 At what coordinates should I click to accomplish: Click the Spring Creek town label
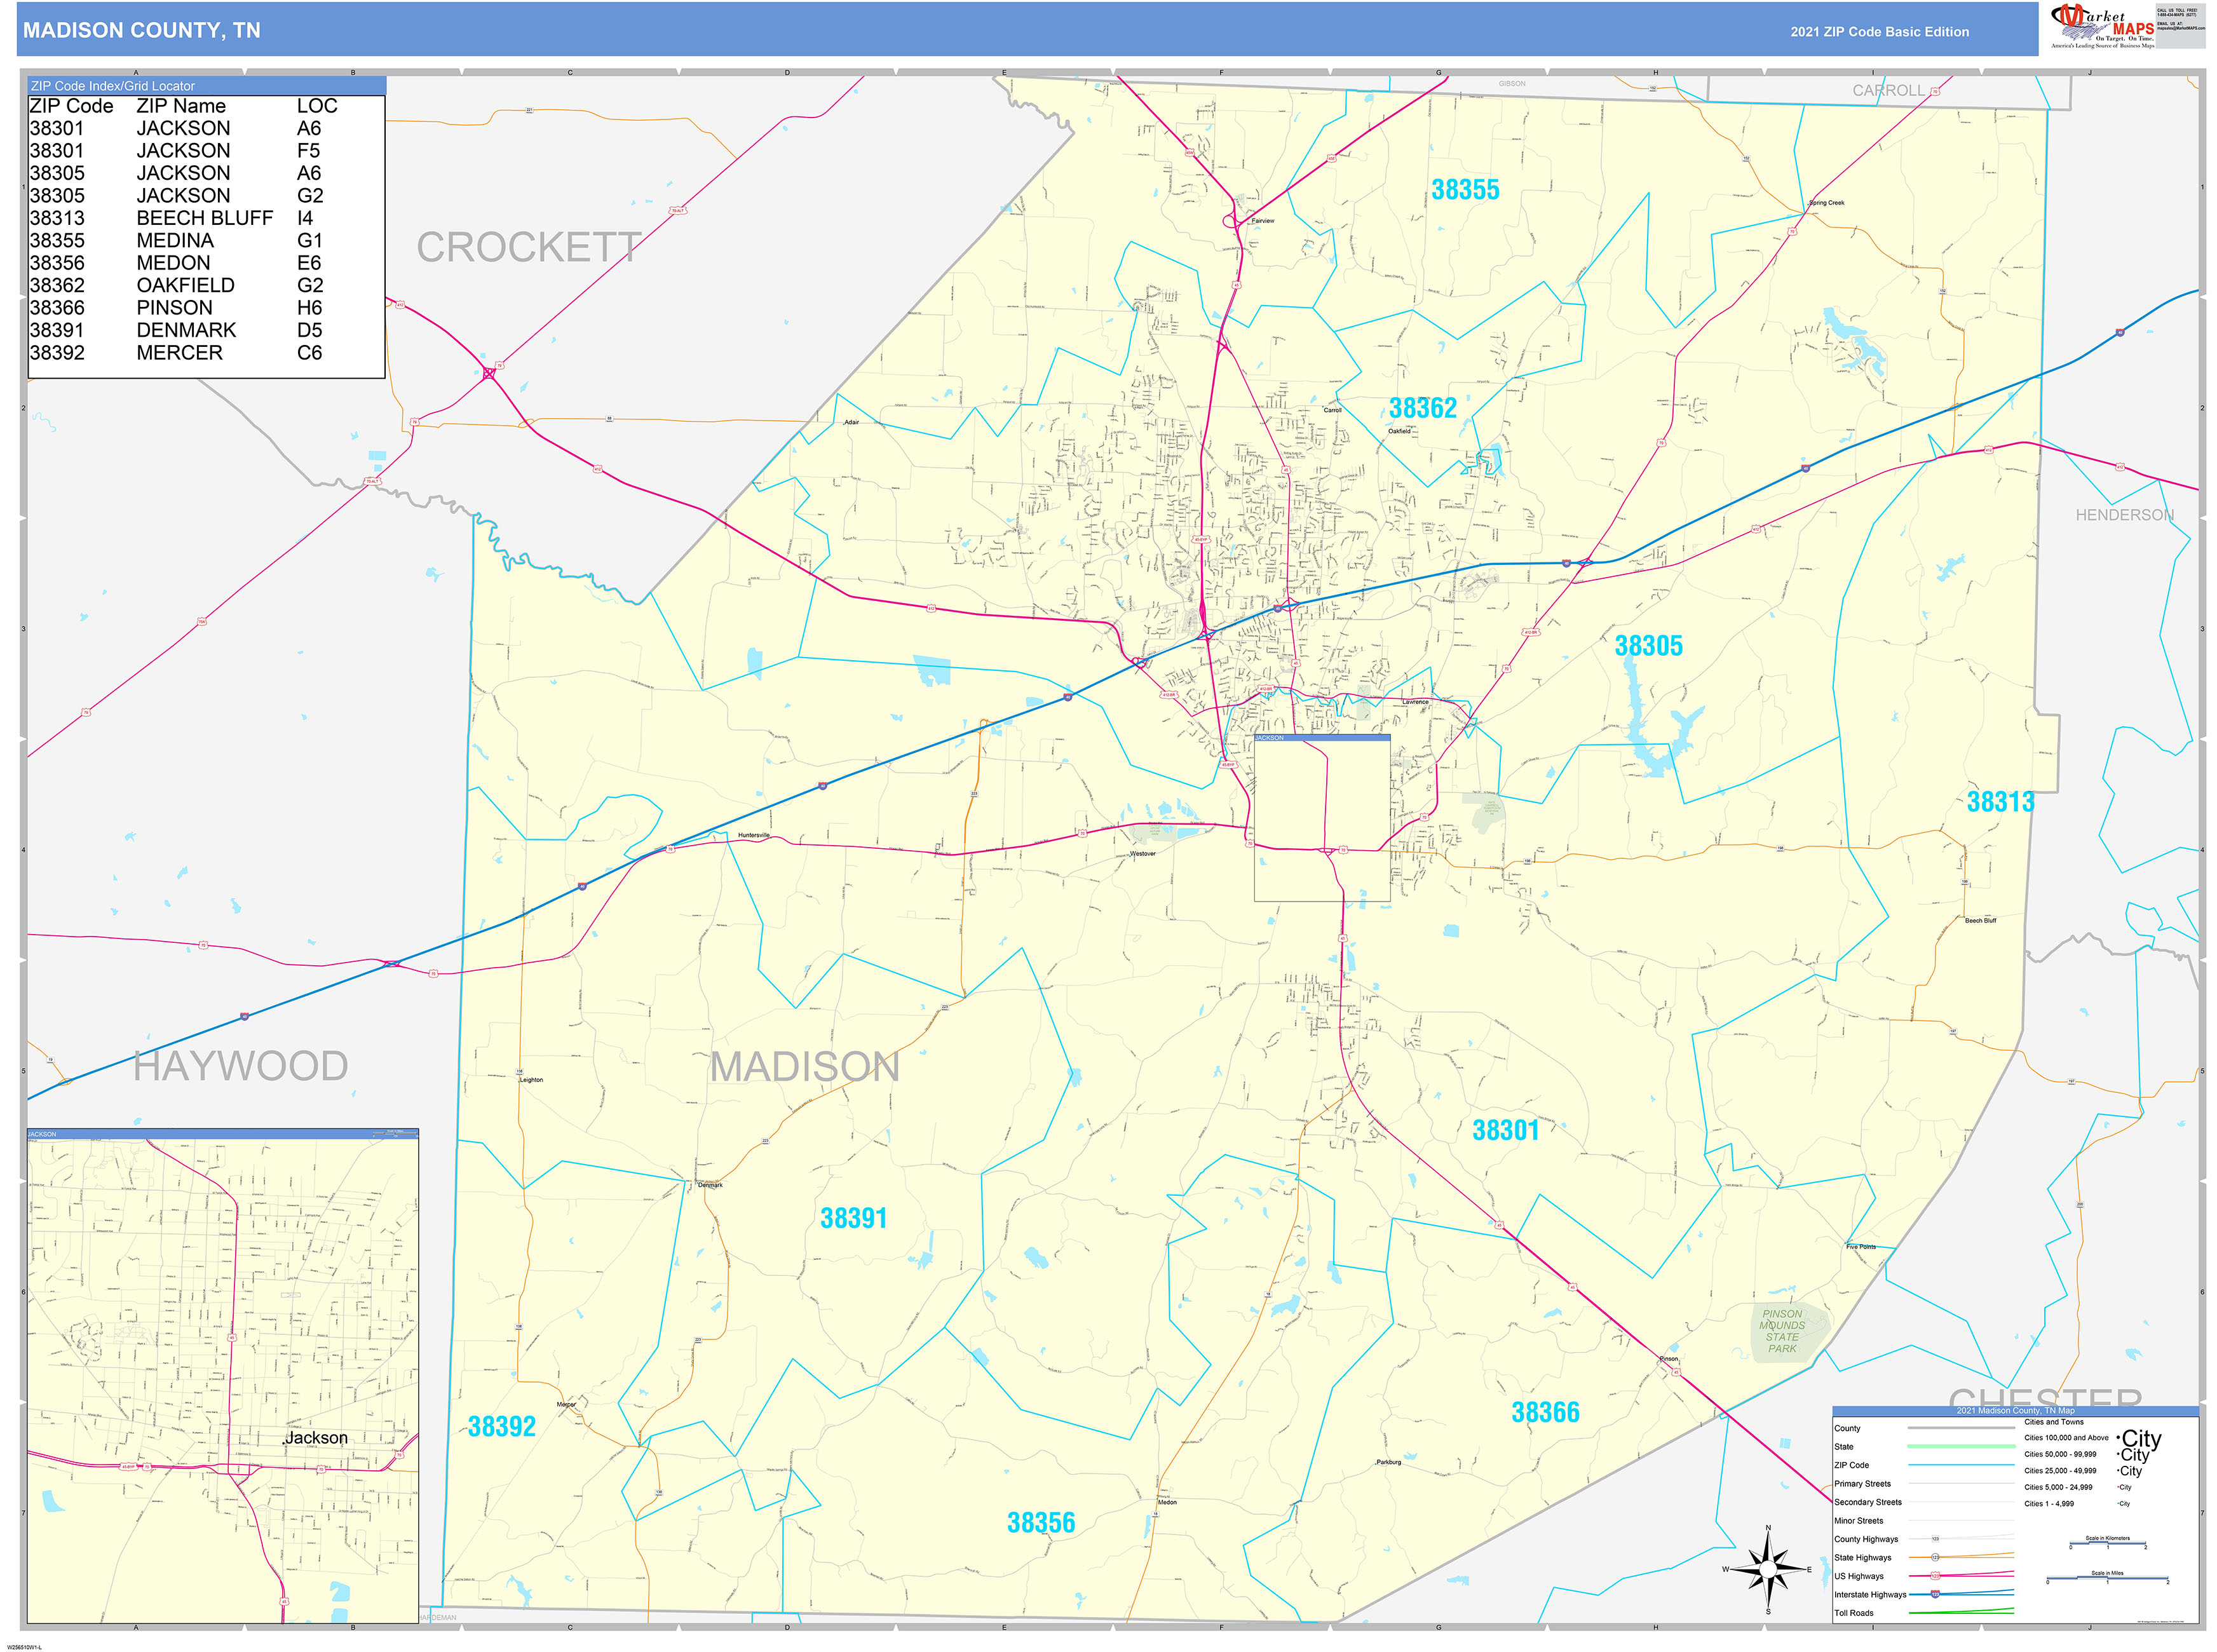coord(1826,203)
